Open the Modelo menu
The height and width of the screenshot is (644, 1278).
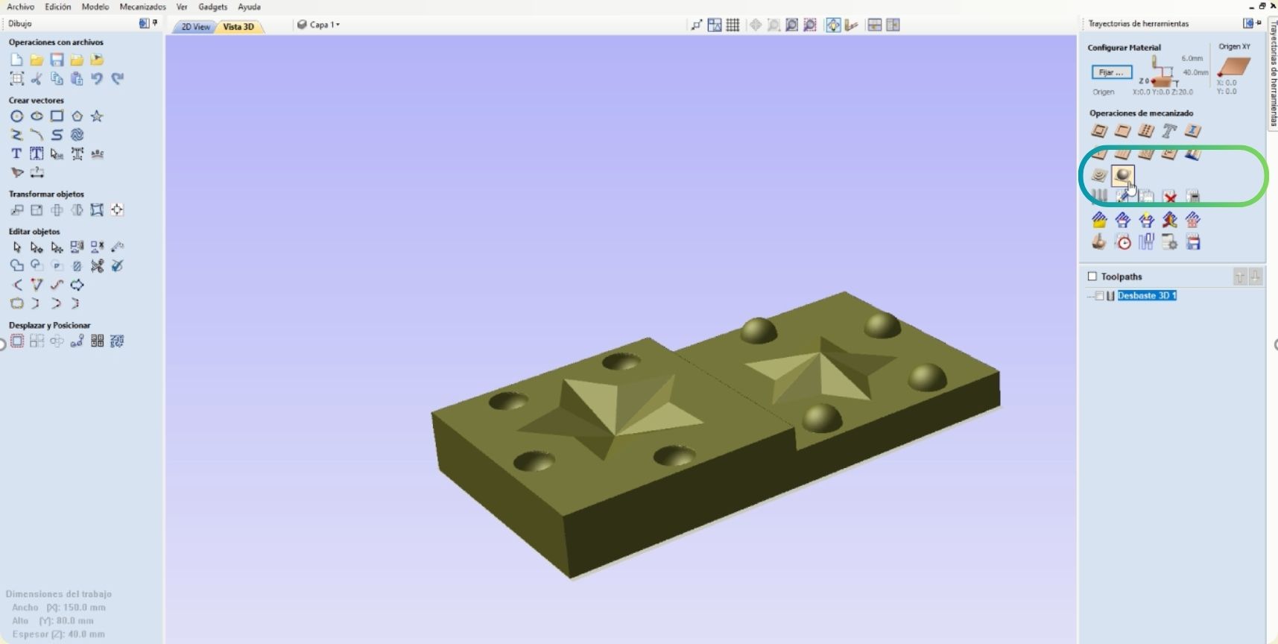point(95,7)
